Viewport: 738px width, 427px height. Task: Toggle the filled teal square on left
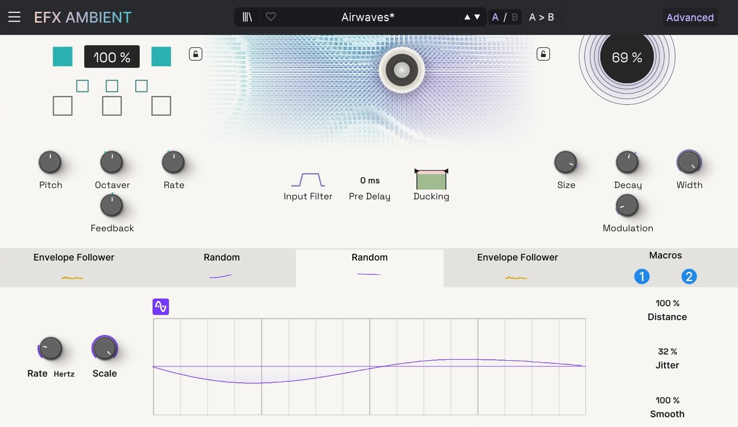point(63,57)
